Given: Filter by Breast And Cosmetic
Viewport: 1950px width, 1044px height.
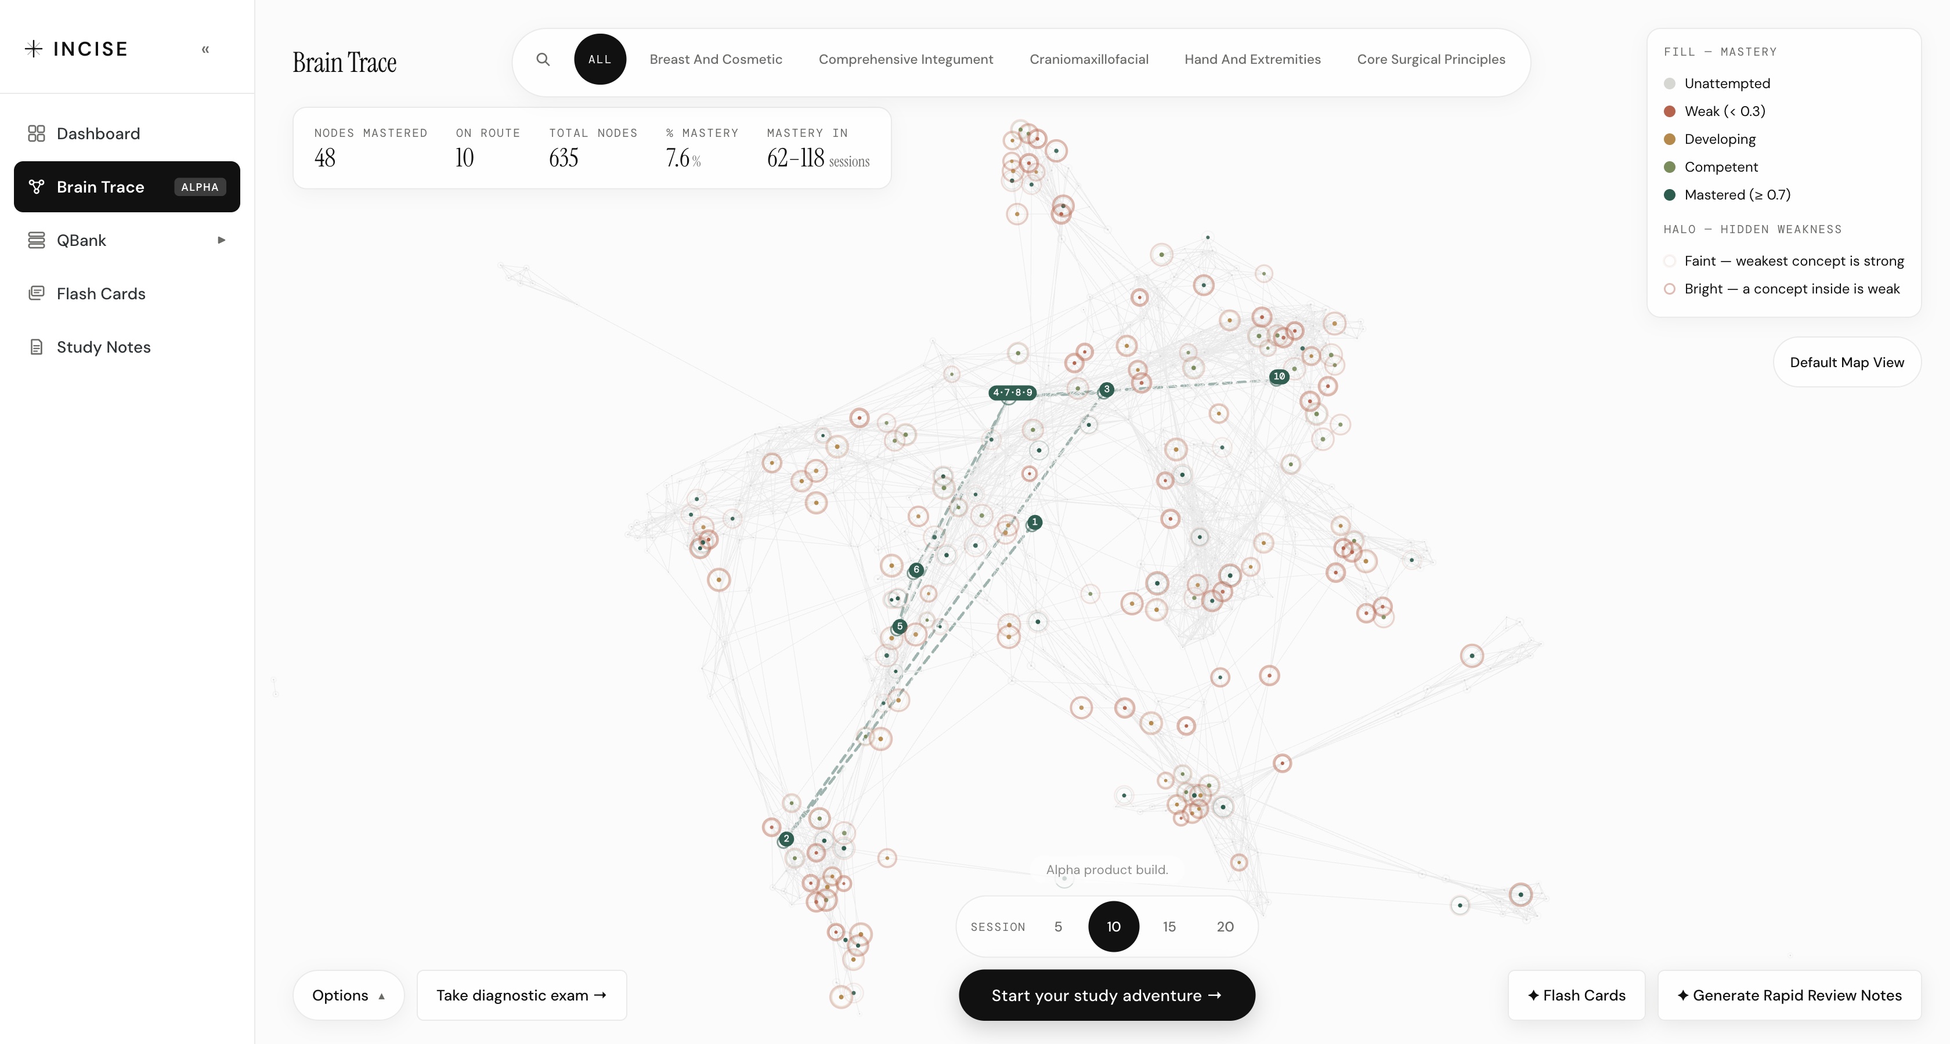Looking at the screenshot, I should (716, 59).
